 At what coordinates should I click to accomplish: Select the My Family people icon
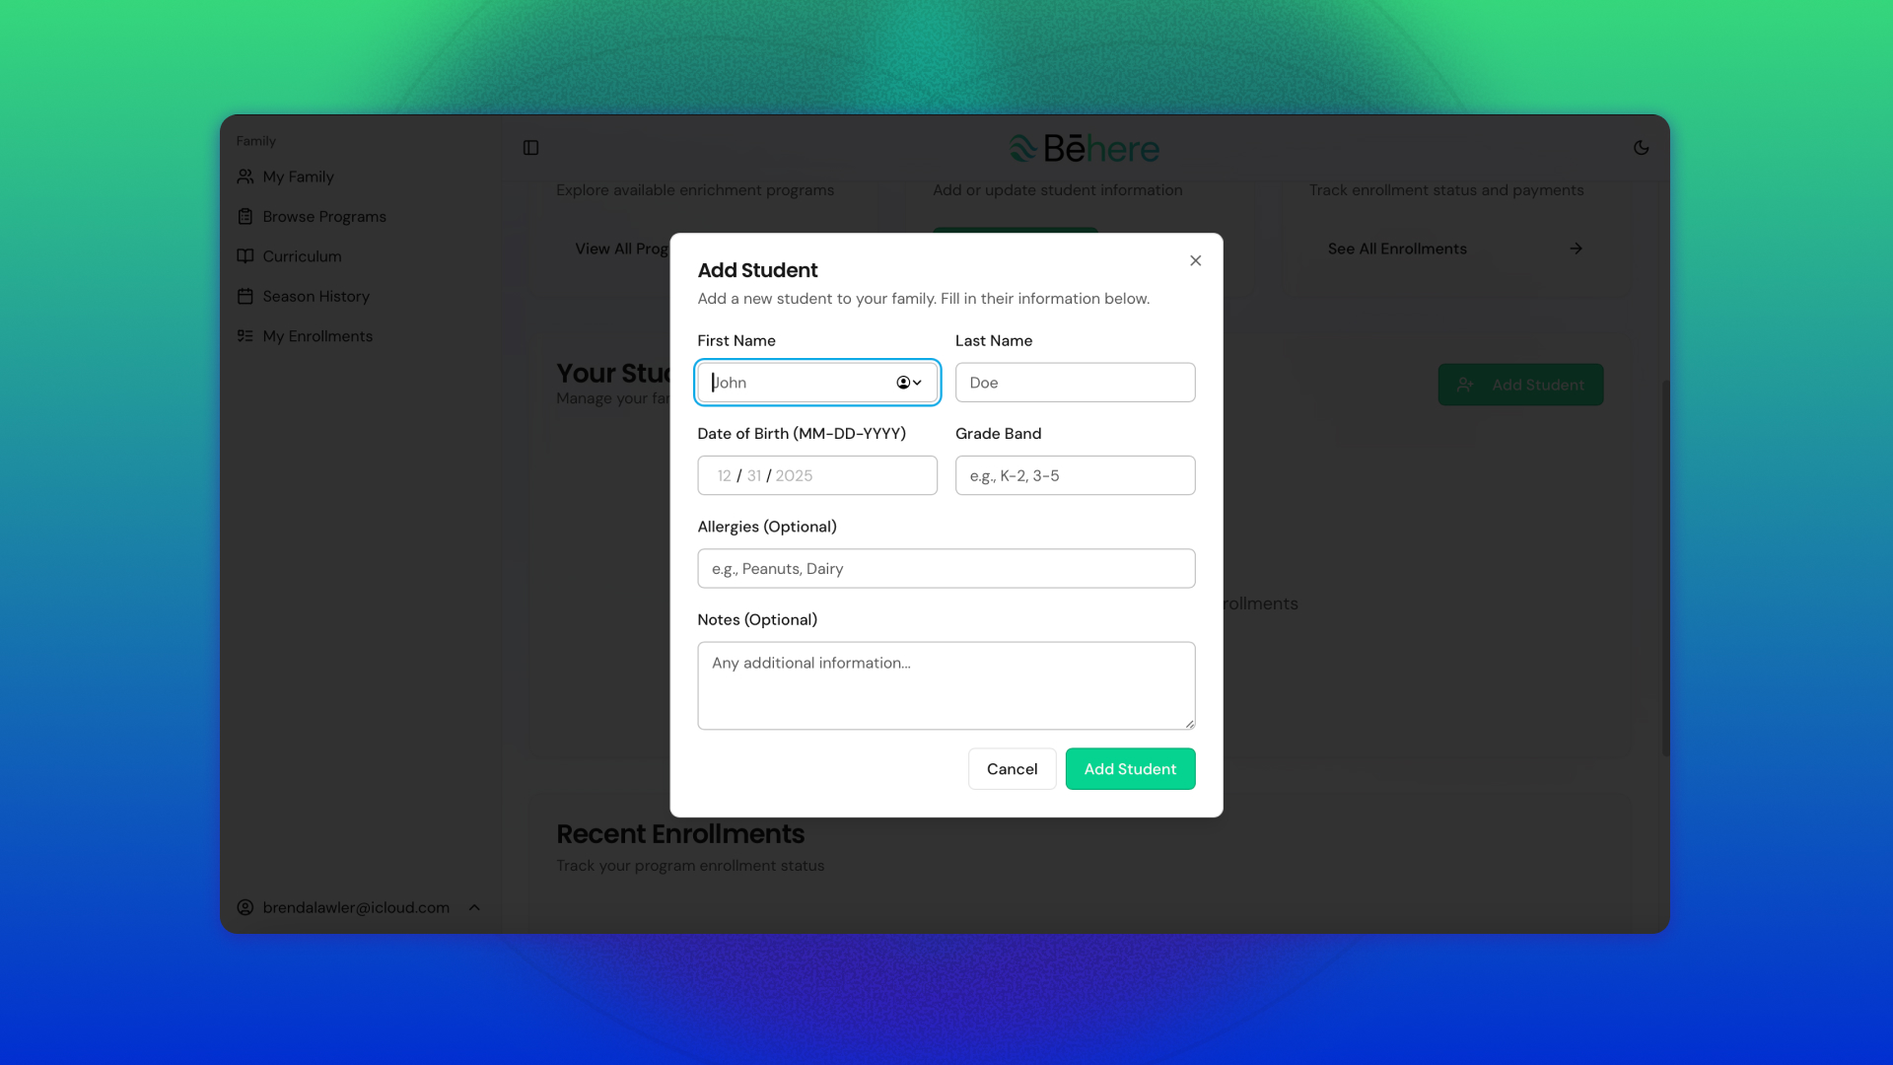[x=245, y=176]
